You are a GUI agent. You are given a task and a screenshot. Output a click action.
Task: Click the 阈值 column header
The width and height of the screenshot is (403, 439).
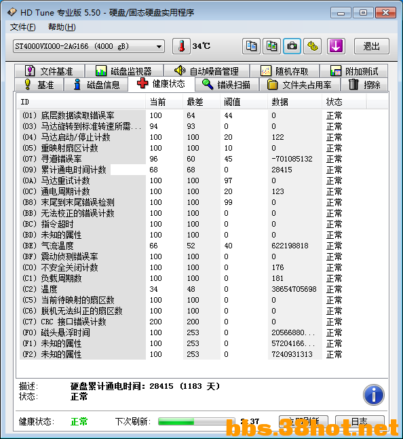pos(244,102)
